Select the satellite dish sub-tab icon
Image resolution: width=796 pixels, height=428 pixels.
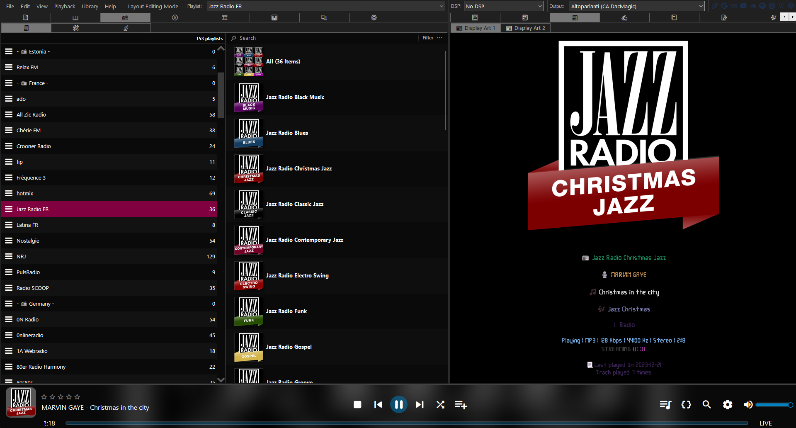click(126, 28)
